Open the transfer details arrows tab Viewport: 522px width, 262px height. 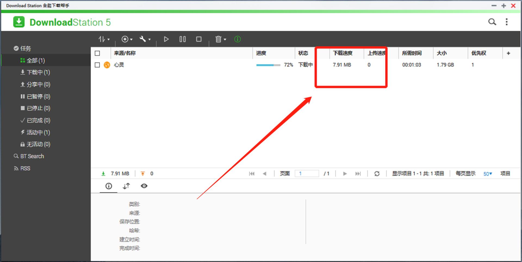coord(126,186)
